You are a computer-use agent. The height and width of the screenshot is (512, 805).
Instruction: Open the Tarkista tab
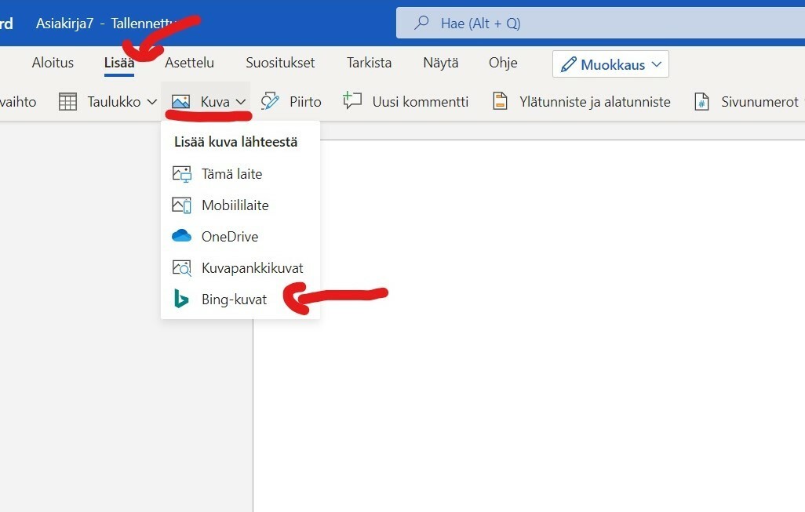[x=369, y=63]
